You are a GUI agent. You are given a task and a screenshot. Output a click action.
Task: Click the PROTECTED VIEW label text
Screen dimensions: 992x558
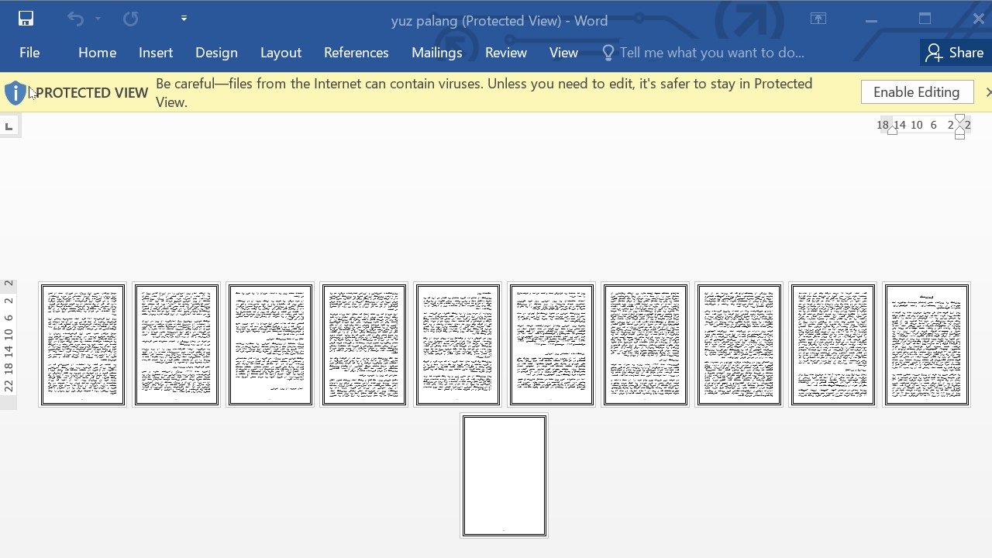tap(91, 93)
